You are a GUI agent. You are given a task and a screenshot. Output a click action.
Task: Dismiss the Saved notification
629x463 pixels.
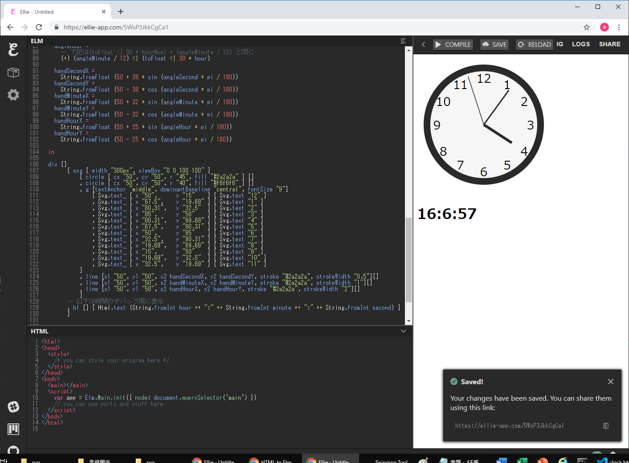pos(611,382)
